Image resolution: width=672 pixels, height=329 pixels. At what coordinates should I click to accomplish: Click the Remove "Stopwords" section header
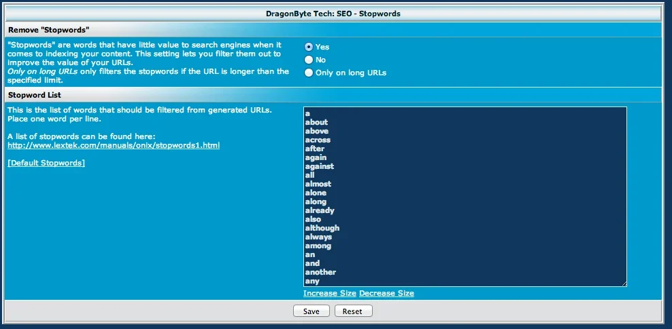[333, 30]
